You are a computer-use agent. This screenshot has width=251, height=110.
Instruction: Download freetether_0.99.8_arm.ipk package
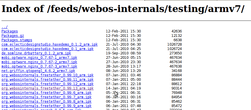pyautogui.click(x=47, y=102)
